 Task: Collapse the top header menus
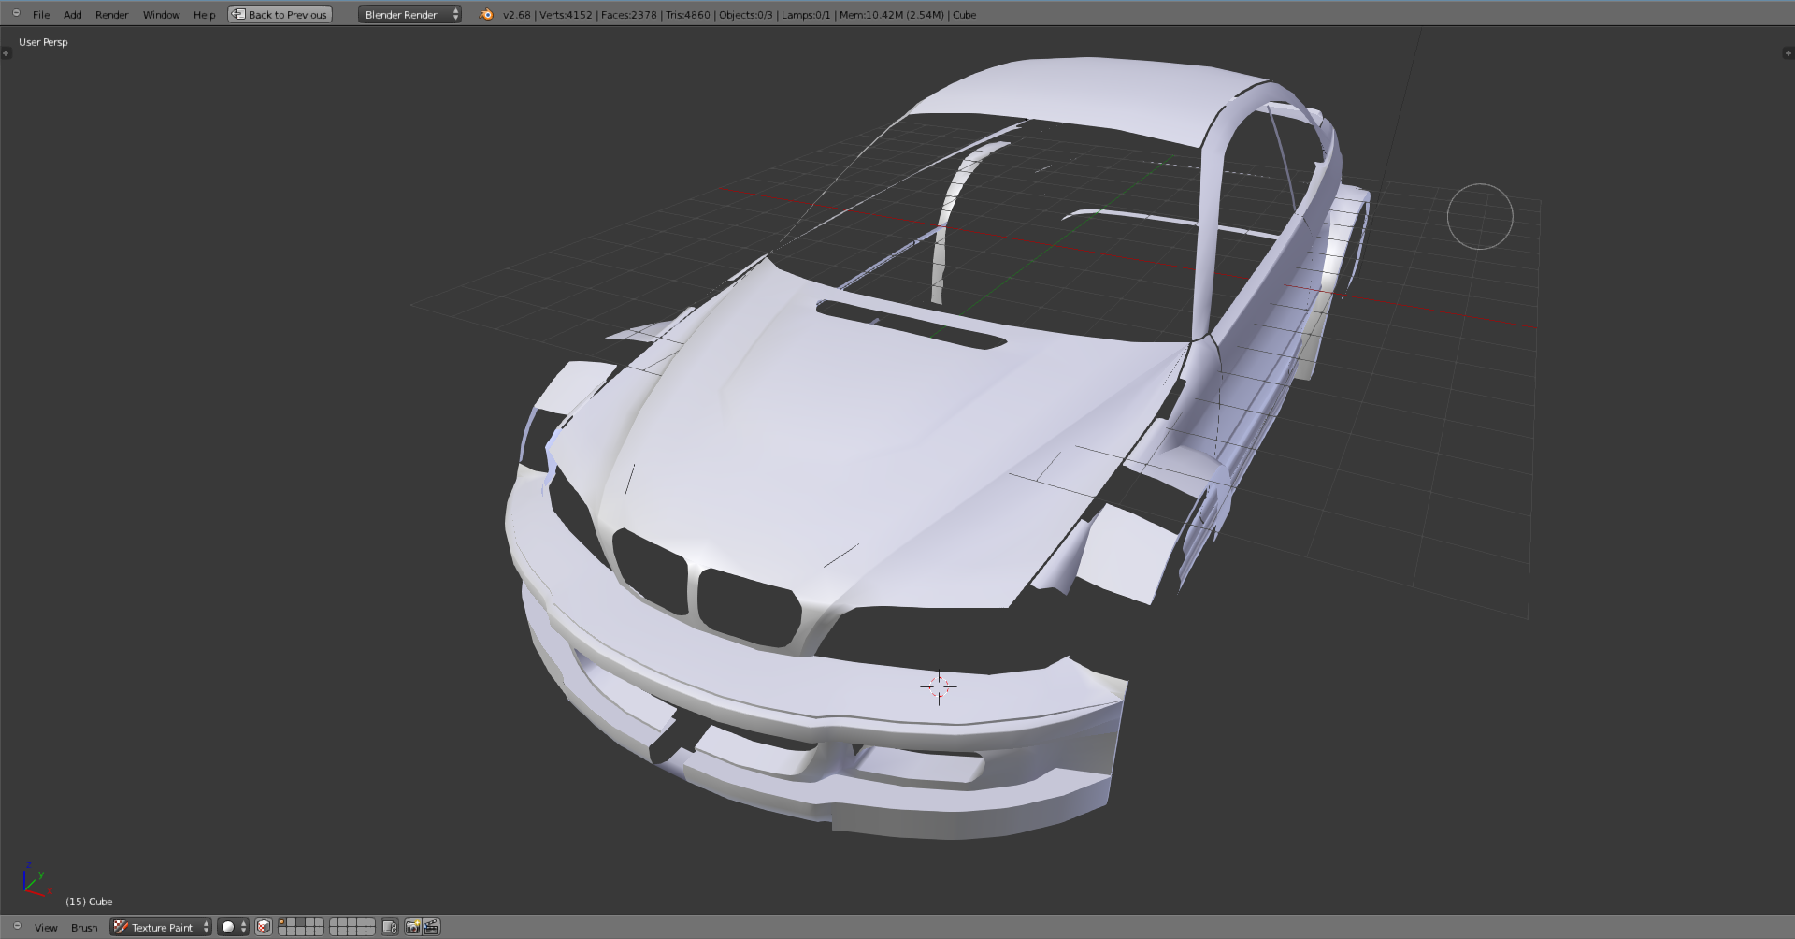coord(16,13)
